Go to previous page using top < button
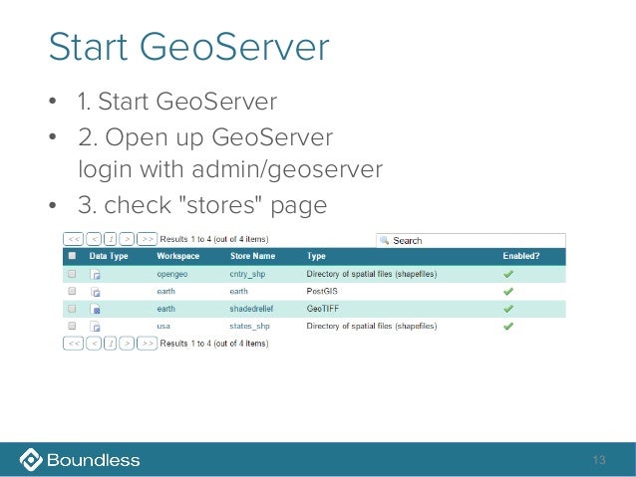The width and height of the screenshot is (636, 477). (94, 239)
